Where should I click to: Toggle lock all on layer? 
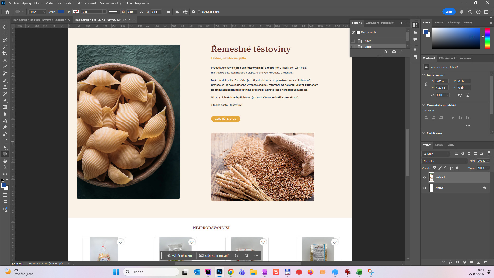tap(457, 168)
